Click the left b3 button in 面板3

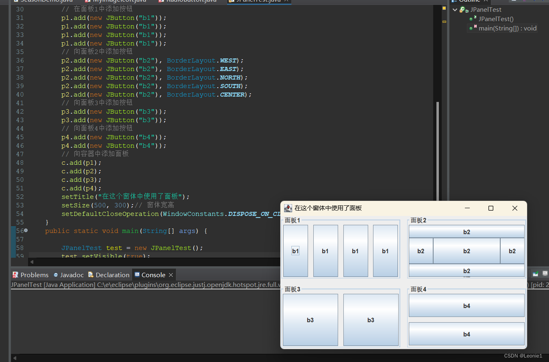[x=310, y=320]
